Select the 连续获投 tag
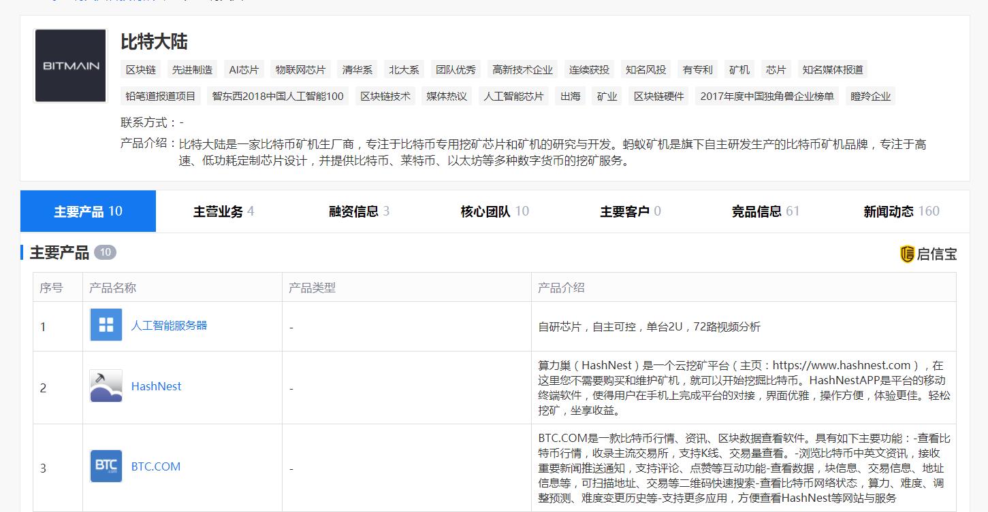Viewport: 988px width, 512px height. point(589,69)
